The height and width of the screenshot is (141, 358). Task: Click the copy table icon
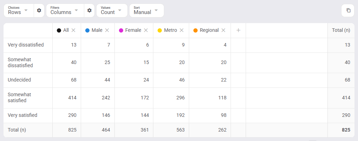point(348,10)
